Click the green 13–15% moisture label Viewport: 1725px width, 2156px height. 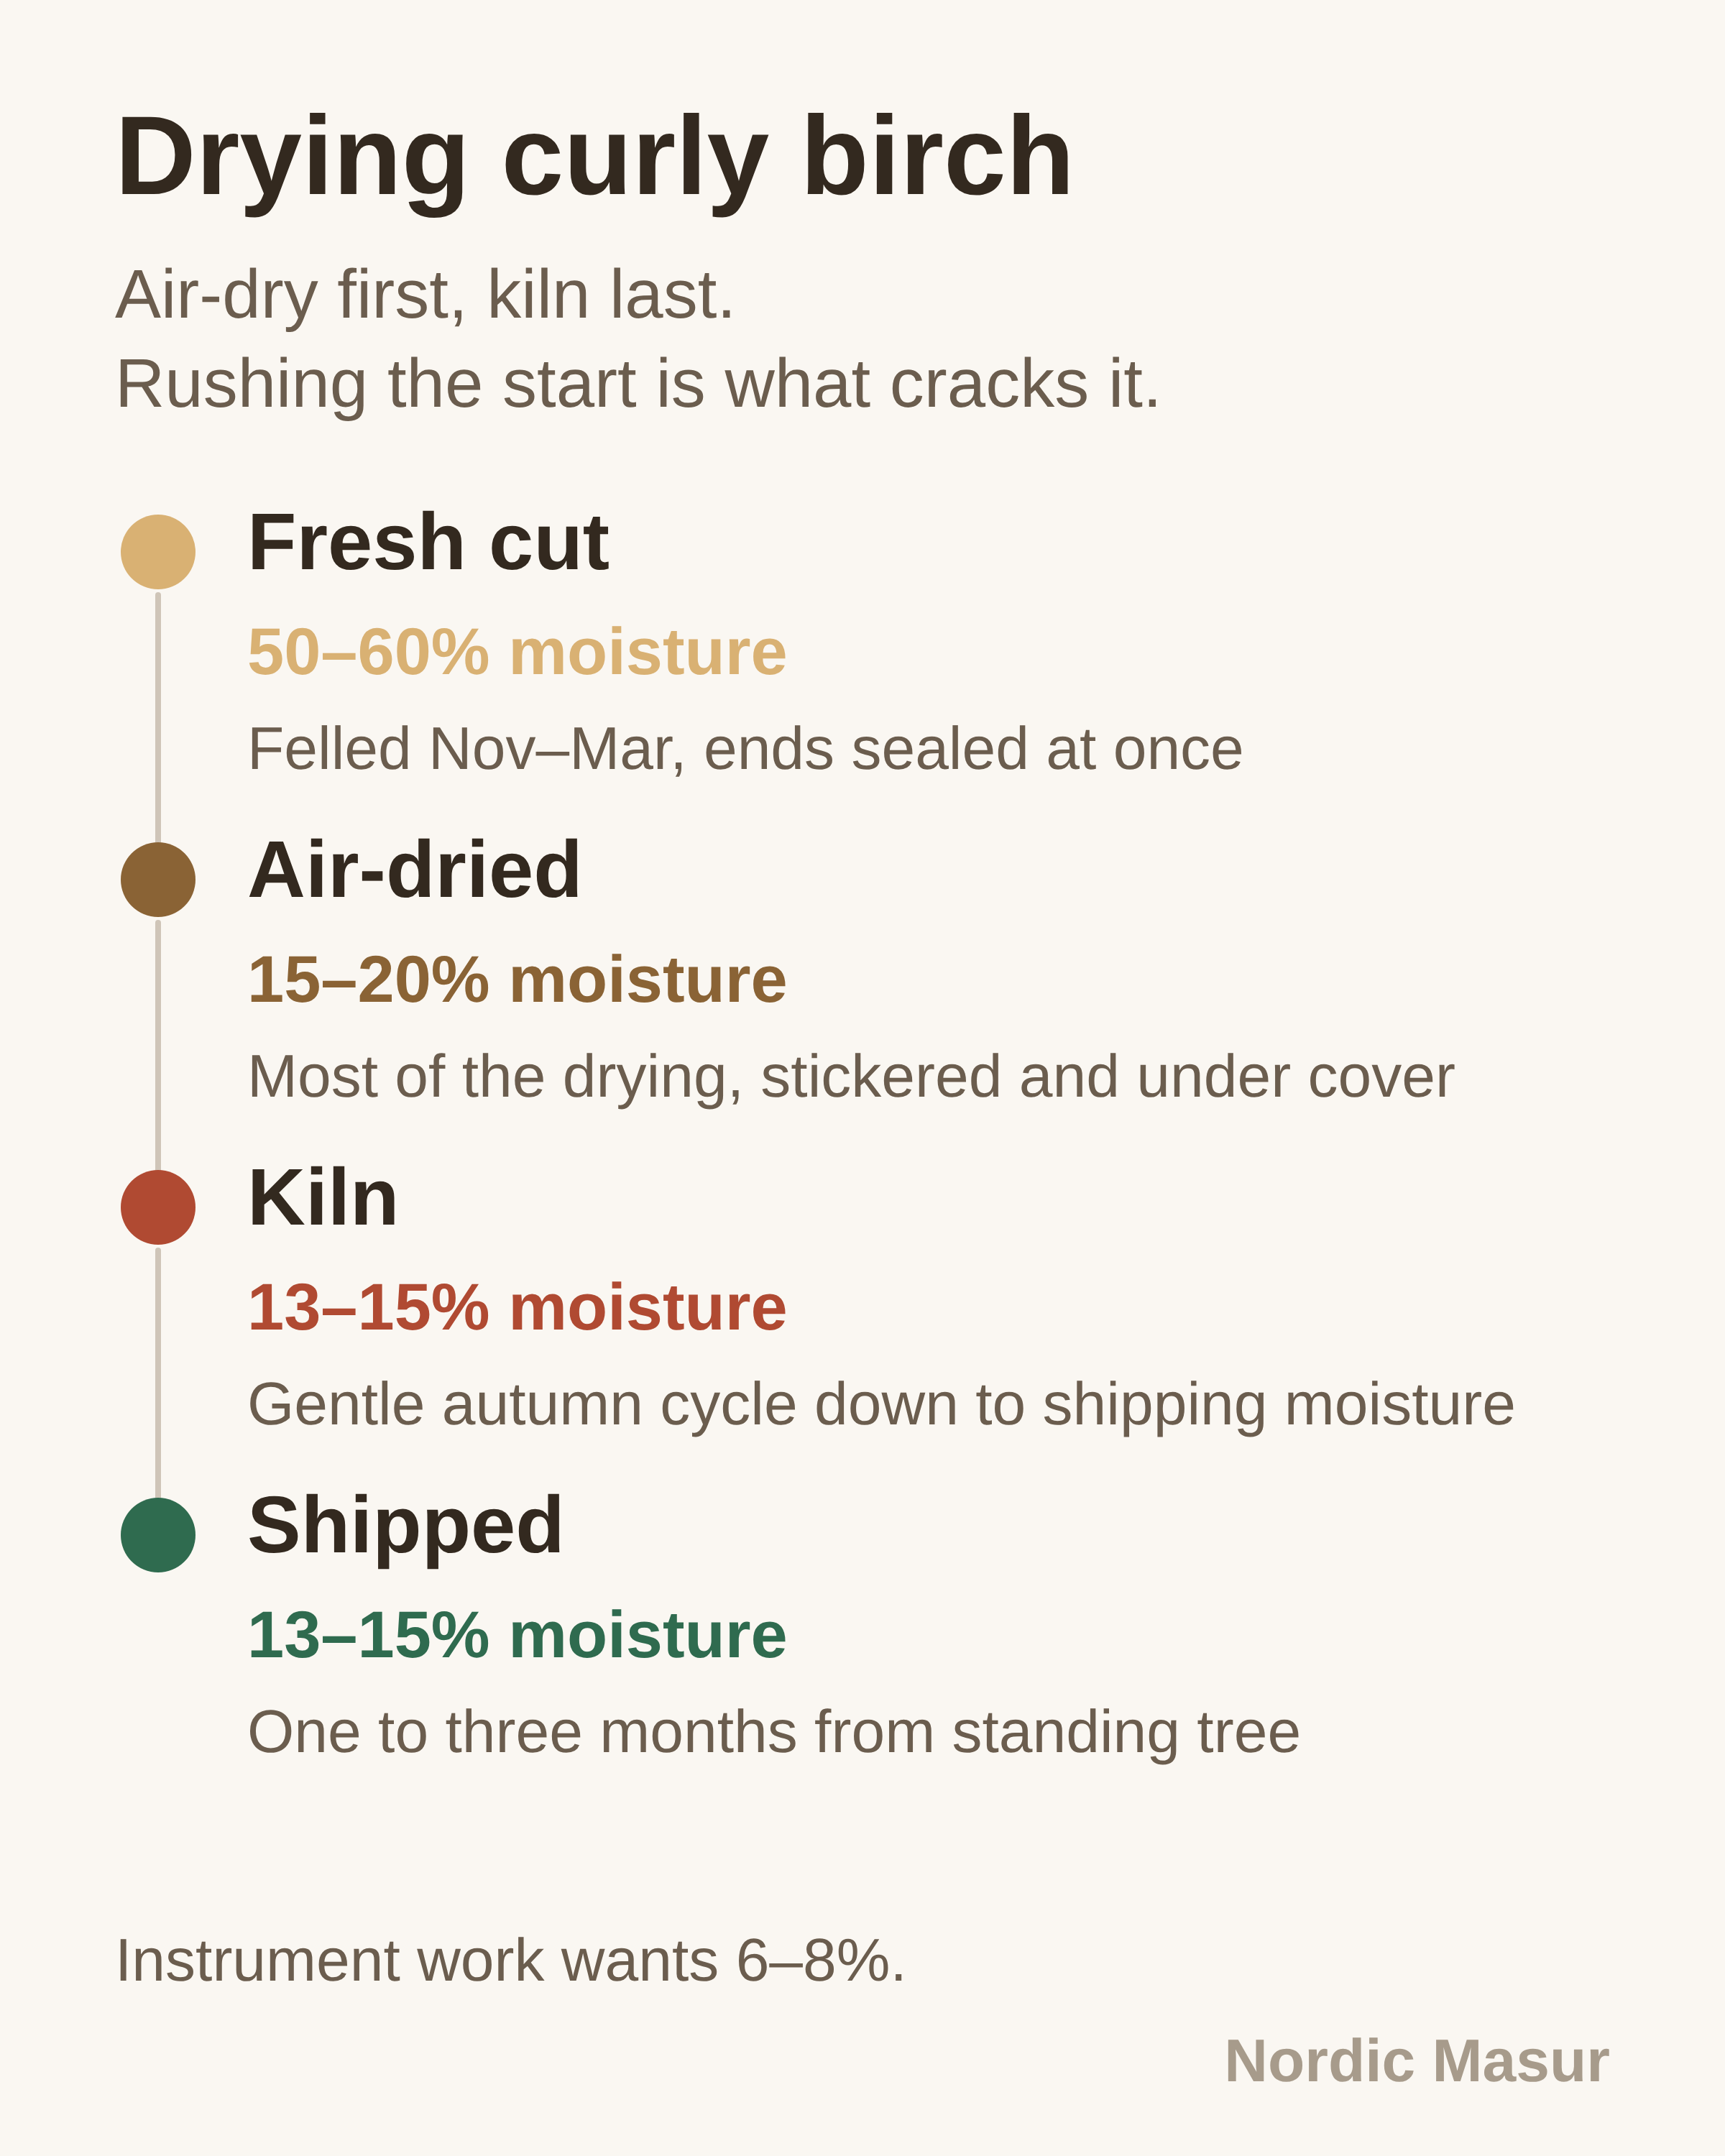517,1636
